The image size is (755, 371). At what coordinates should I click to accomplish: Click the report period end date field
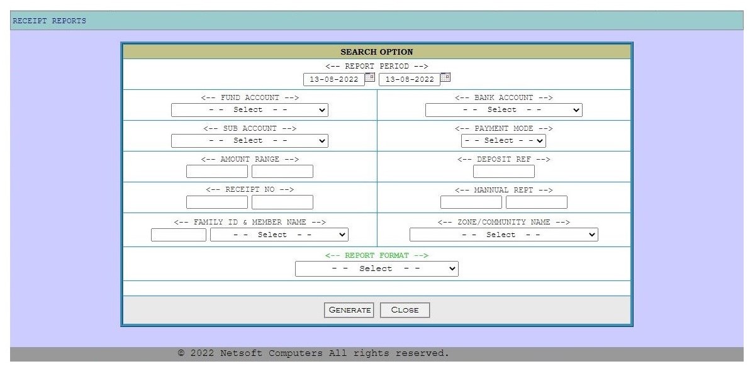click(409, 79)
